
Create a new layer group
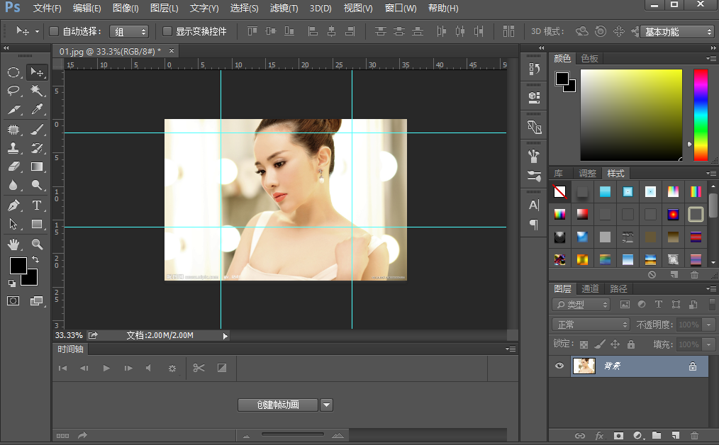pos(657,435)
